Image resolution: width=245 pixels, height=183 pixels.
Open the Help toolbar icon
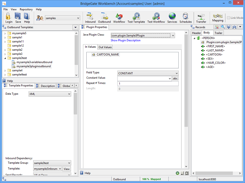[x=27, y=16]
